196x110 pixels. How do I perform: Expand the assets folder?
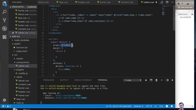(x=14, y=59)
